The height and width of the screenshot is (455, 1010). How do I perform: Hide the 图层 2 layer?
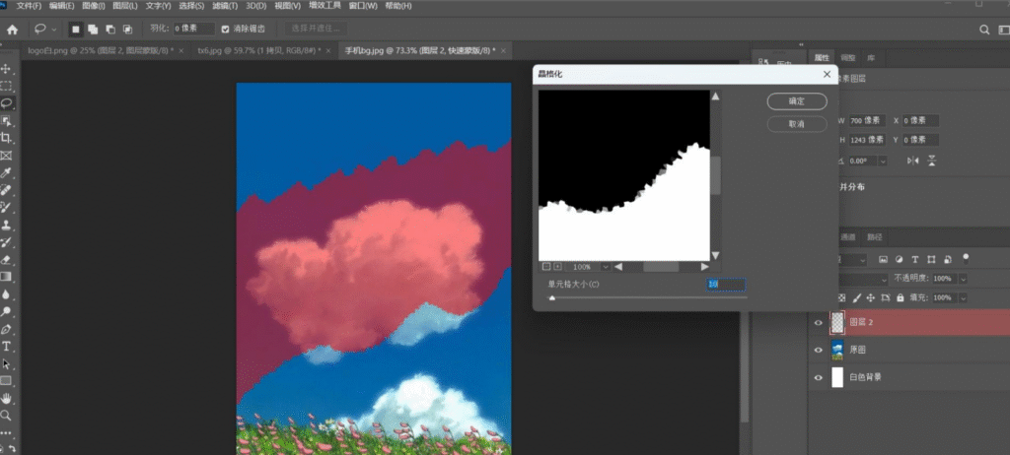pos(818,322)
